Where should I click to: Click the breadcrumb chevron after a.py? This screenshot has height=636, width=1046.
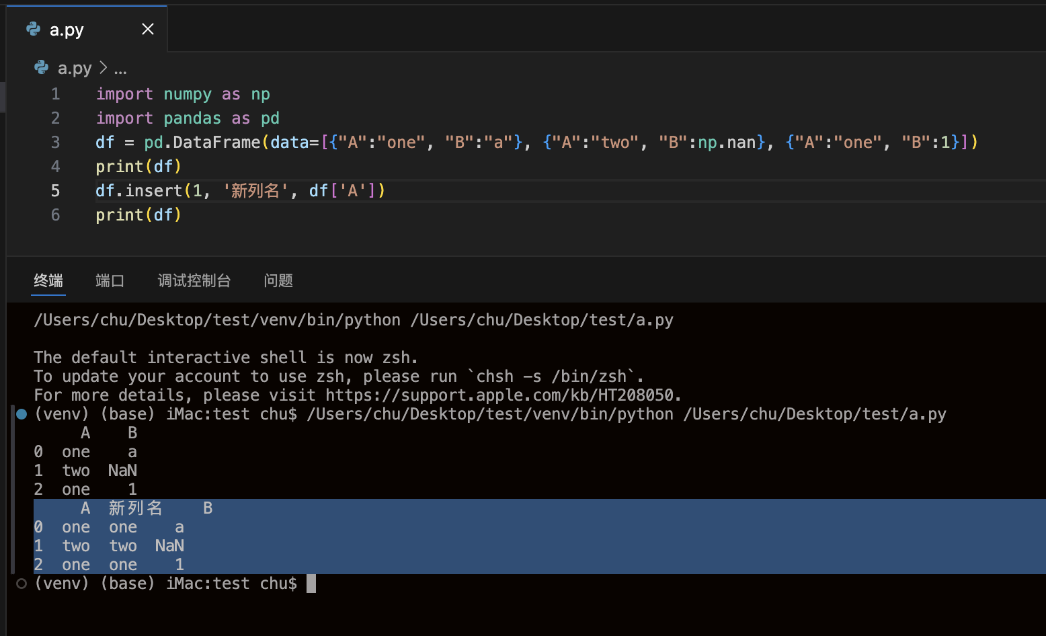click(x=103, y=68)
